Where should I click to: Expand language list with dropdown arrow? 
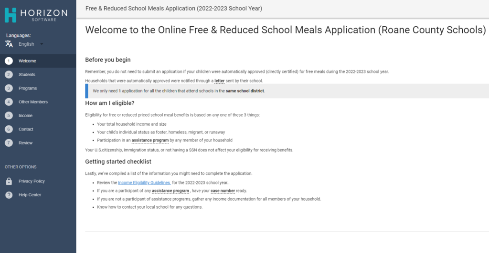pyautogui.click(x=42, y=44)
